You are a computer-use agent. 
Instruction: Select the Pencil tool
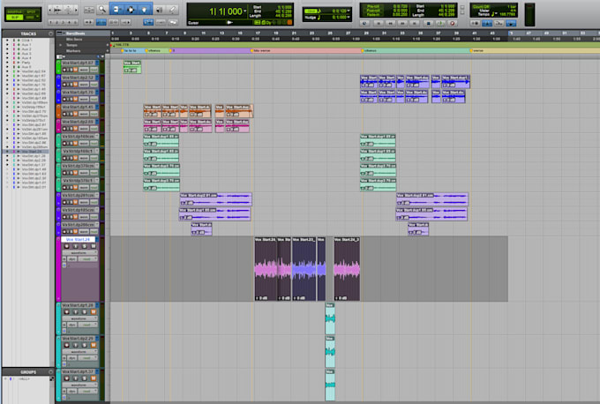[173, 10]
